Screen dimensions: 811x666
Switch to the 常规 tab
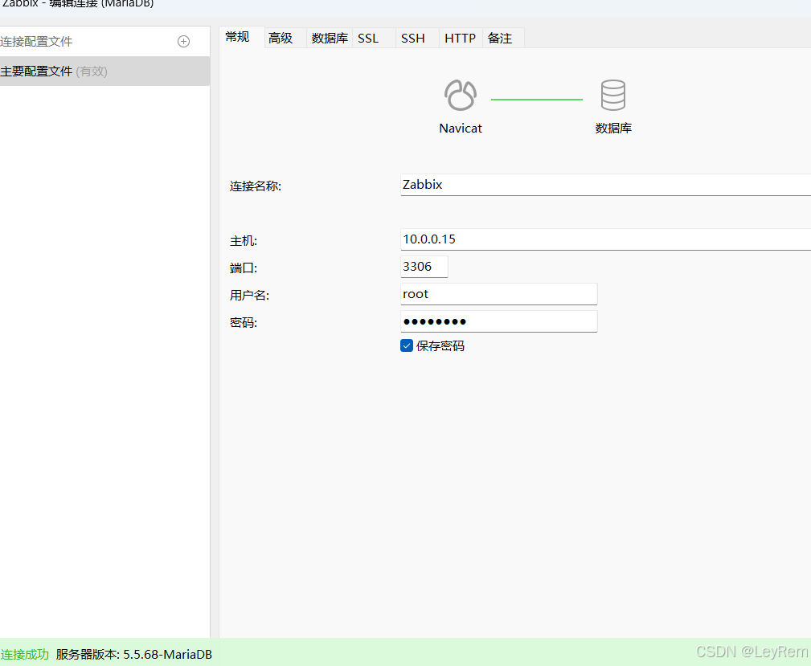tap(242, 37)
